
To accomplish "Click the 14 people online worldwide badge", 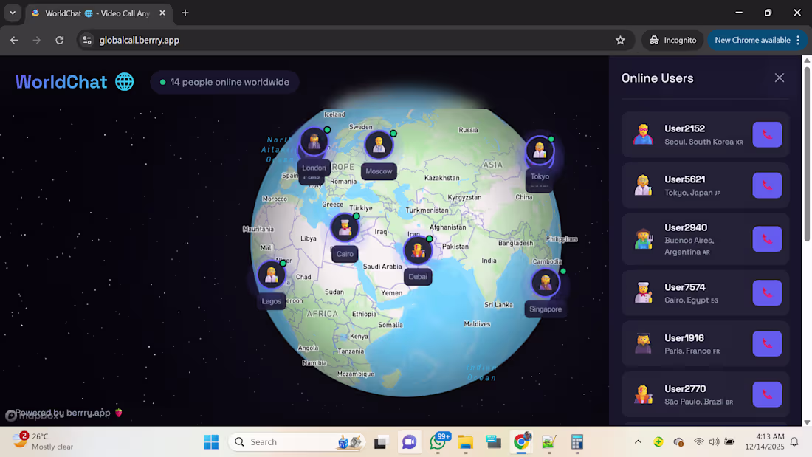I will click(224, 82).
